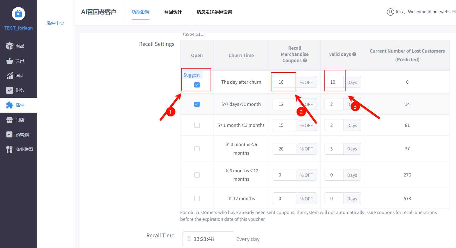This screenshot has height=248, width=456.
Task: Click help icon next to valid days
Action: click(x=354, y=54)
